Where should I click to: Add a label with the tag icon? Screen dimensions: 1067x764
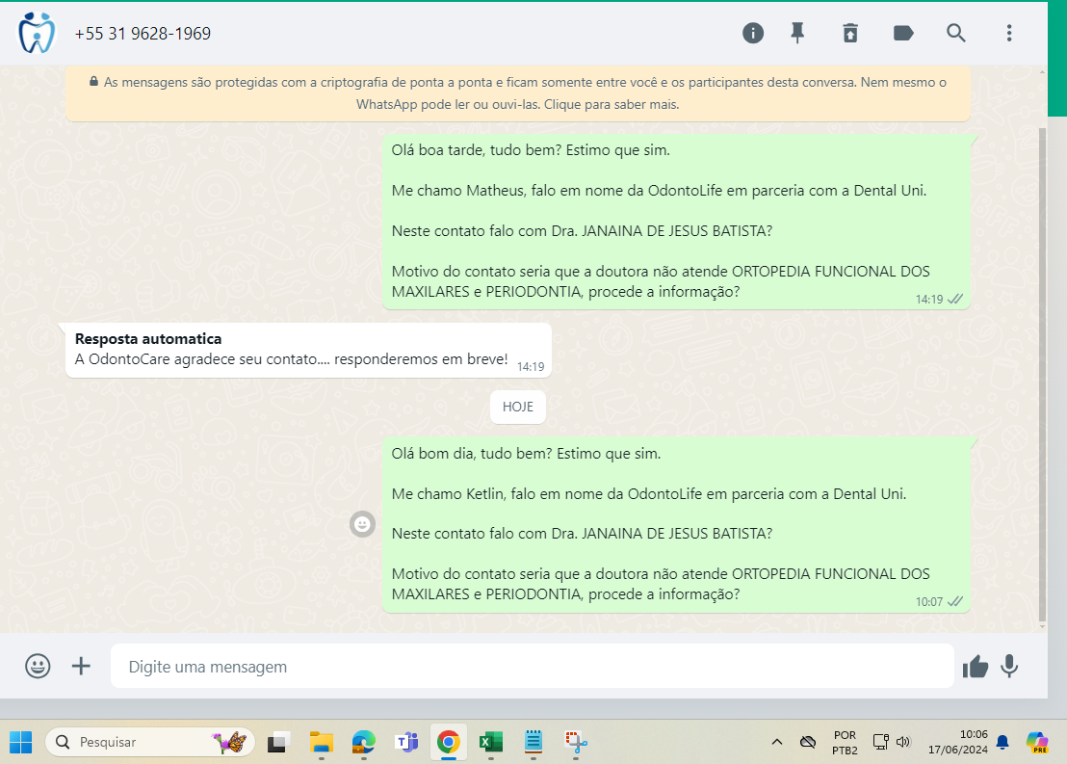tap(903, 33)
